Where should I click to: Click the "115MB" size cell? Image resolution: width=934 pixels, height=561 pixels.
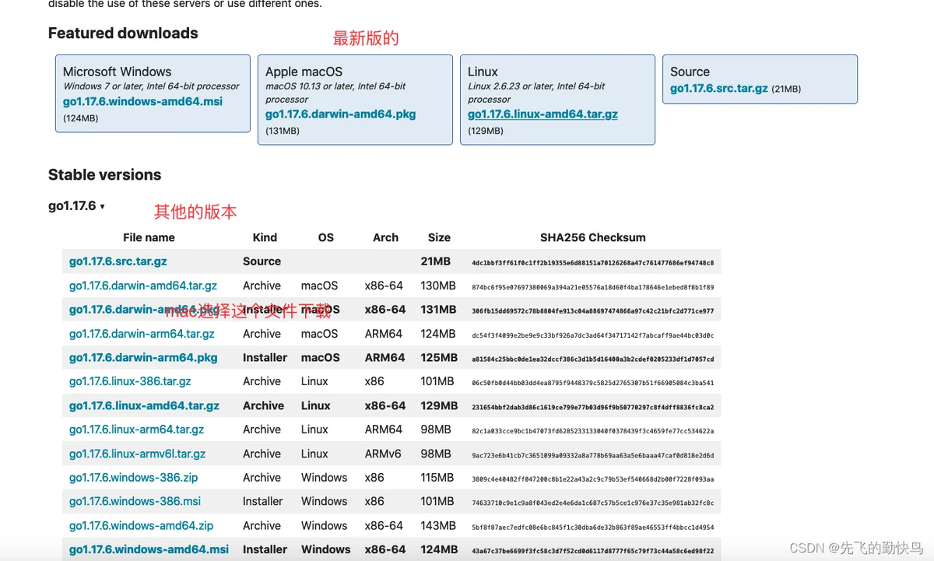(437, 478)
